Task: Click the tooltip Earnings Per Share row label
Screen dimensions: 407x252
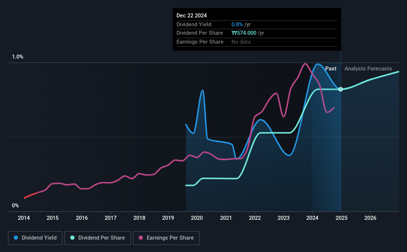Action: [x=200, y=42]
